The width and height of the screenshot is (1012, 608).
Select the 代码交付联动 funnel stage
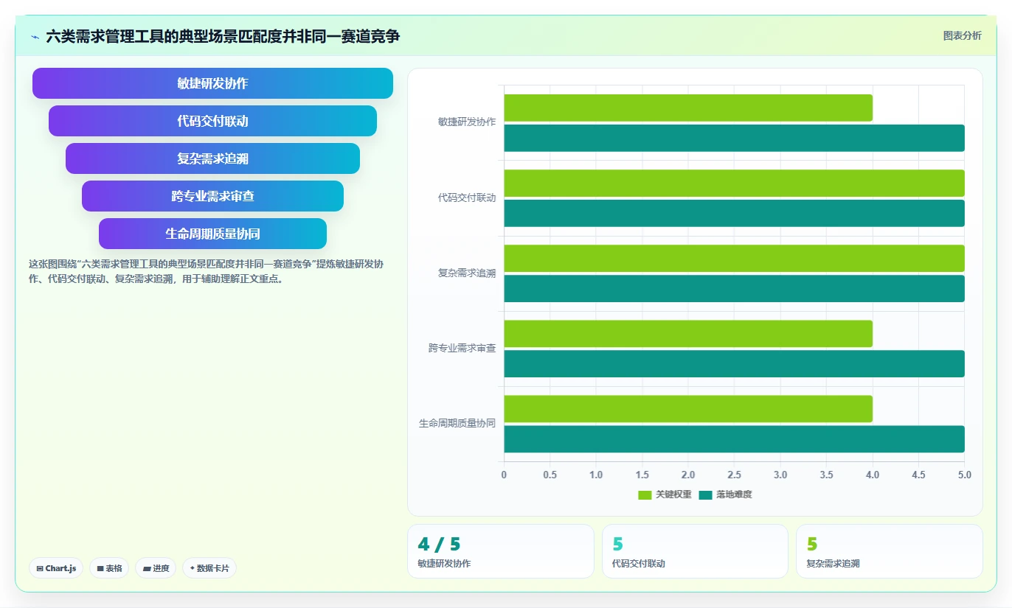pyautogui.click(x=212, y=121)
